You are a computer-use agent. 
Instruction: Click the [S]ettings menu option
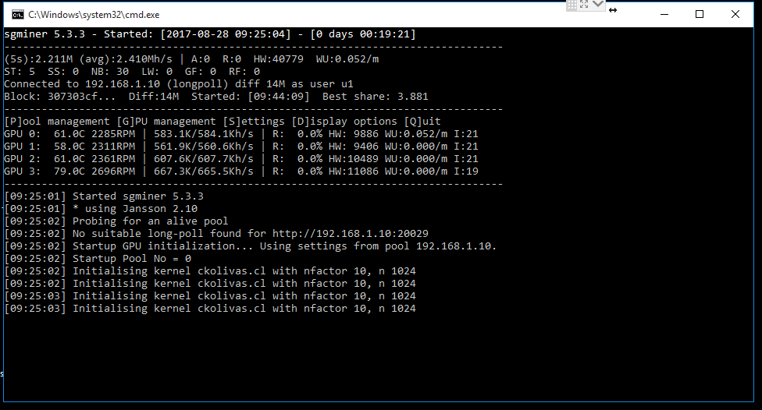click(x=254, y=122)
